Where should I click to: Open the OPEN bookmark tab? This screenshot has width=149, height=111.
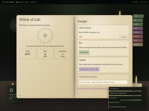(x=138, y=16)
